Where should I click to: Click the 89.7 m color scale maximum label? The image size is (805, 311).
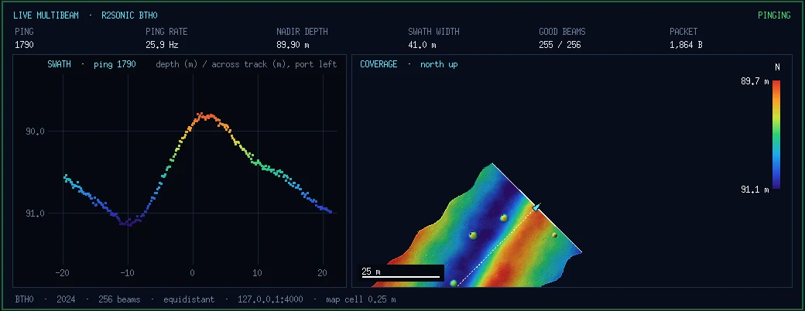(x=755, y=82)
